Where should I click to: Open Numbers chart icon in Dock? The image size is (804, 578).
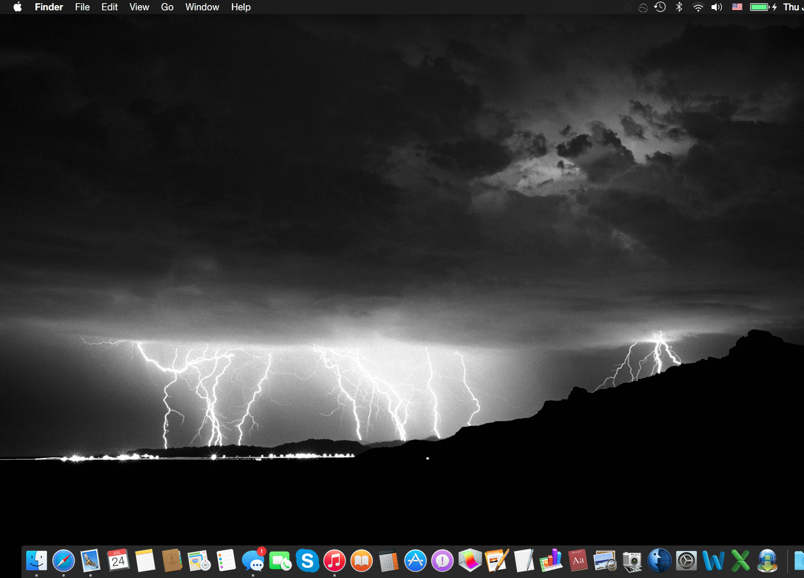(x=551, y=561)
